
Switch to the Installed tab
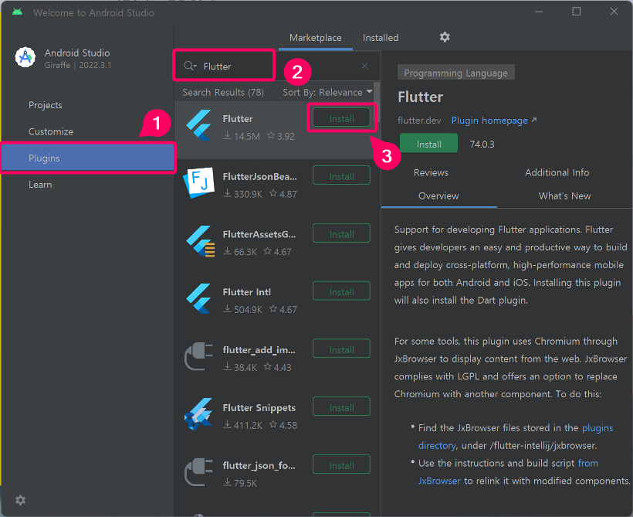(x=381, y=38)
